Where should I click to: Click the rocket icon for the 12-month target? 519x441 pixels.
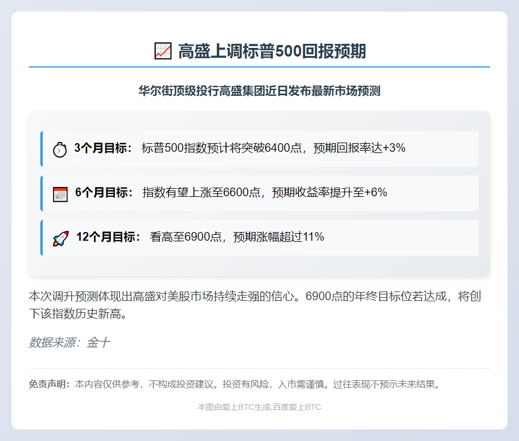tap(61, 238)
